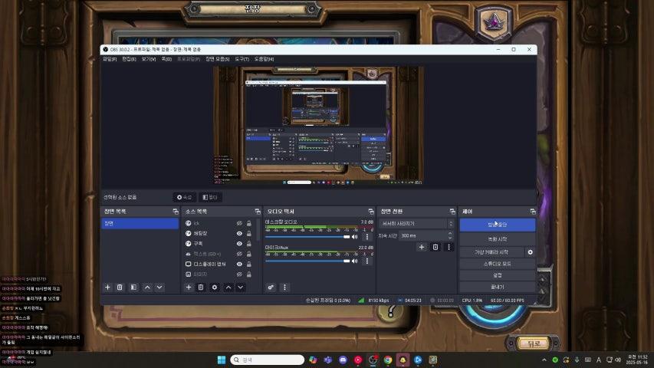Undock the source list panel
Image resolution: width=654 pixels, height=368 pixels.
258,212
